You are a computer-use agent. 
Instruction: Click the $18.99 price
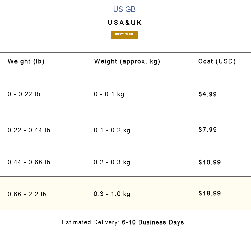tap(210, 193)
